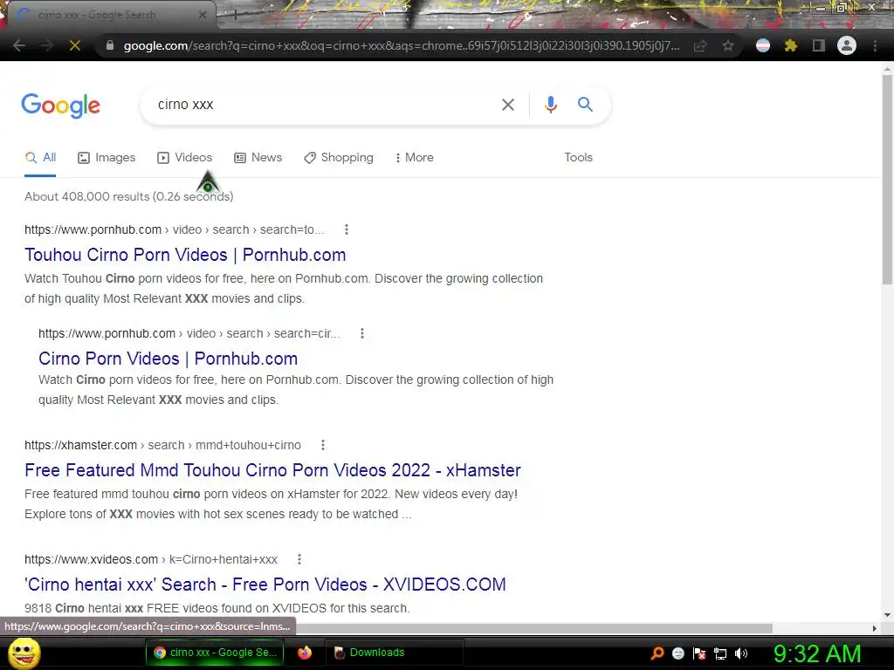The height and width of the screenshot is (670, 894).
Task: Open the three-dot menu of the xhamster.com result
Action: [323, 445]
